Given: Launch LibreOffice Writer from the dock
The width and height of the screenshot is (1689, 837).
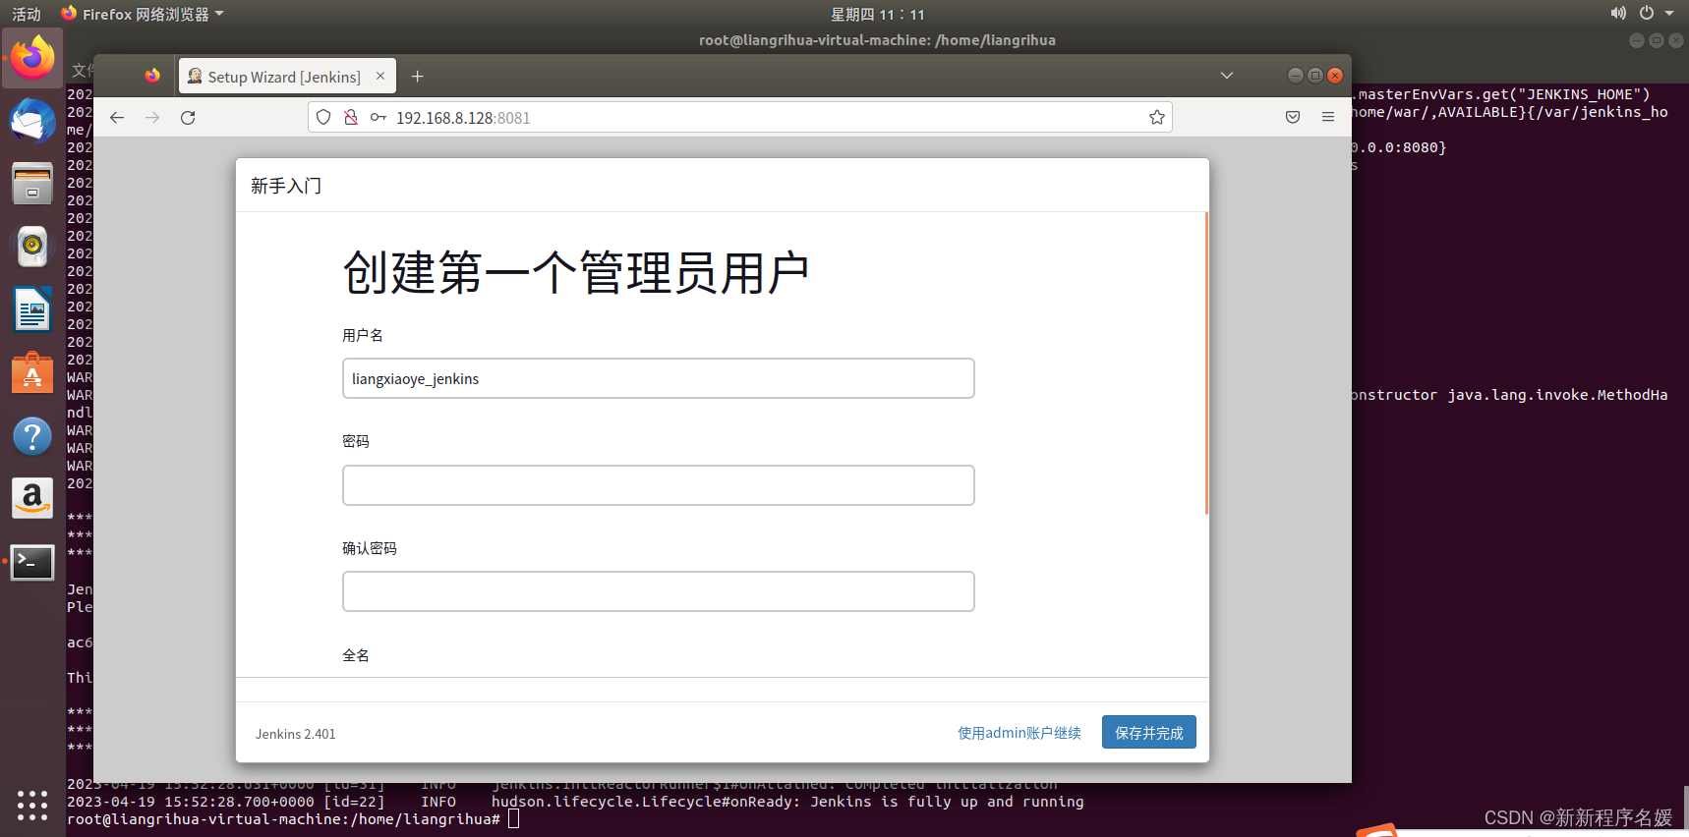Looking at the screenshot, I should [x=32, y=309].
